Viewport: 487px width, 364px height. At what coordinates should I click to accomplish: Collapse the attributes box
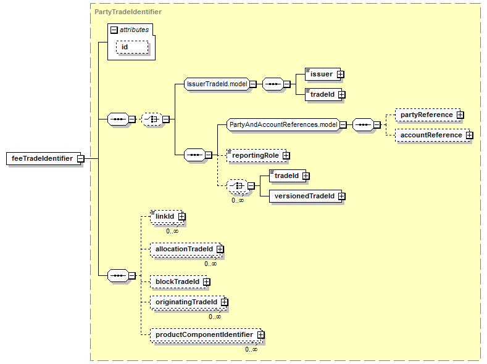114,30
